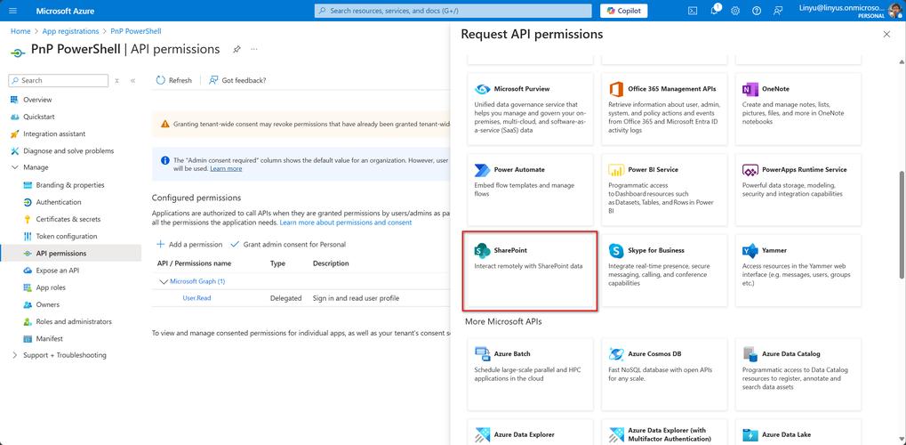Click Grant admin consent for Personal
The height and width of the screenshot is (445, 906).
point(288,244)
